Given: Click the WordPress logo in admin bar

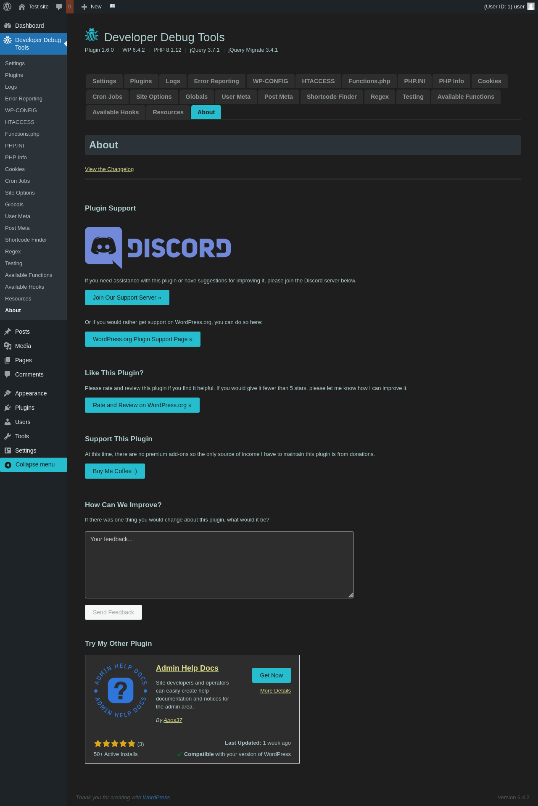Looking at the screenshot, I should (x=7, y=7).
